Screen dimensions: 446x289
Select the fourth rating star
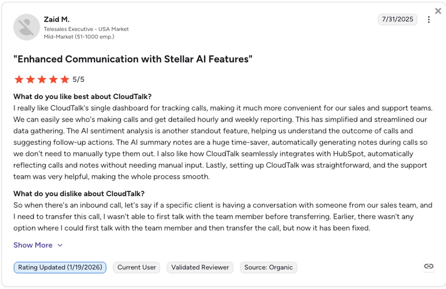click(x=53, y=79)
